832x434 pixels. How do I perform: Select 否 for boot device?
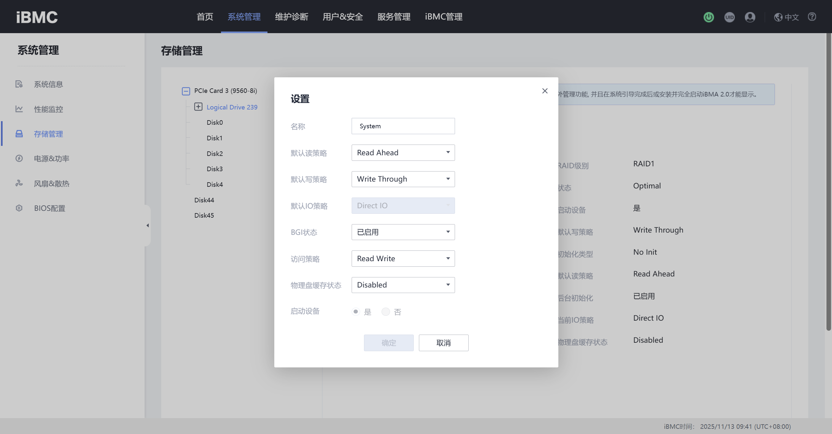[385, 312]
